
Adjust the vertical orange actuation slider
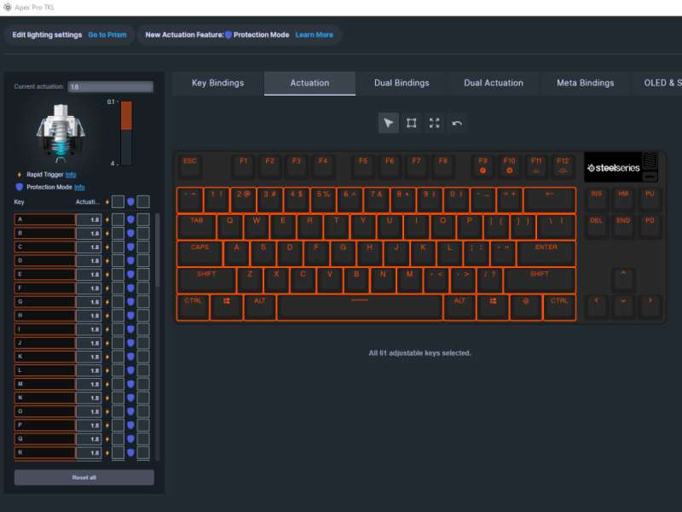point(126,133)
